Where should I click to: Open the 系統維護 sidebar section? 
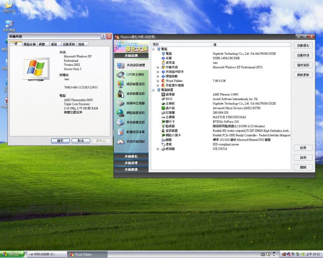(x=131, y=169)
